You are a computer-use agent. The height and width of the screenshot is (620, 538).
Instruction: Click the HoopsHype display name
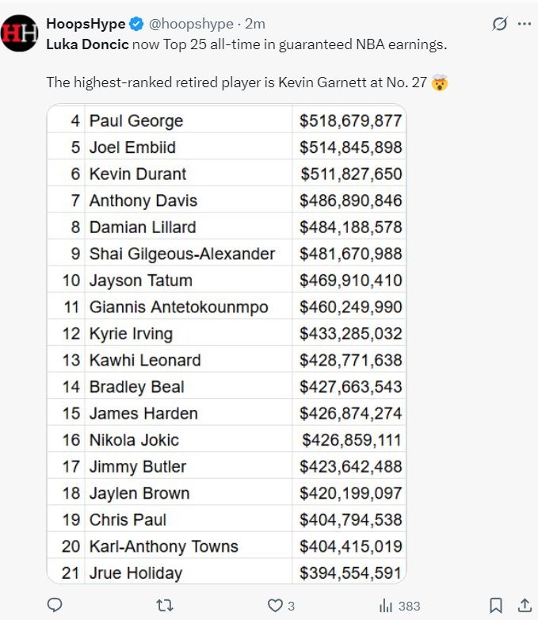tap(85, 24)
